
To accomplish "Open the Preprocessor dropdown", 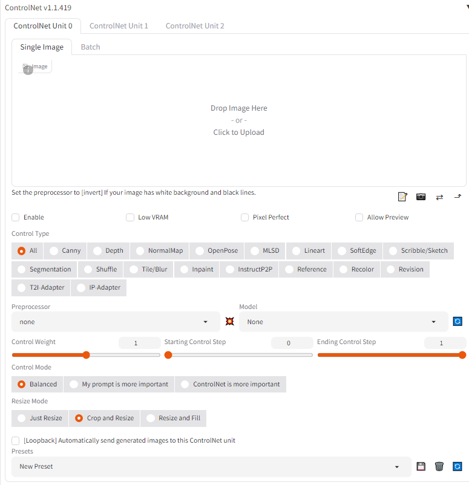I will click(x=116, y=322).
